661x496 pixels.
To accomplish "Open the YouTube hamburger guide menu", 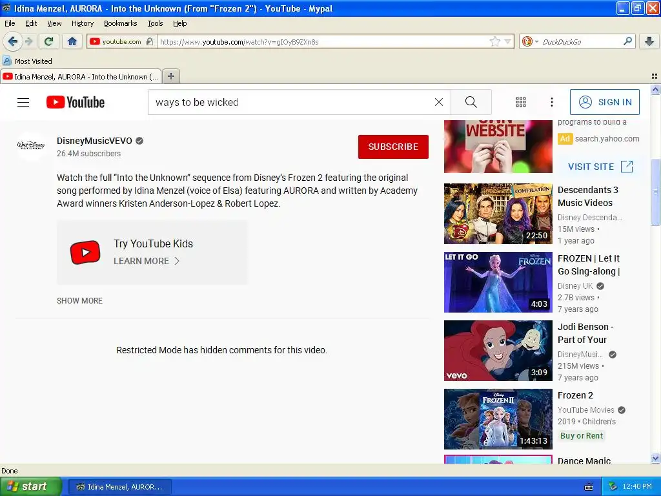I will point(23,102).
